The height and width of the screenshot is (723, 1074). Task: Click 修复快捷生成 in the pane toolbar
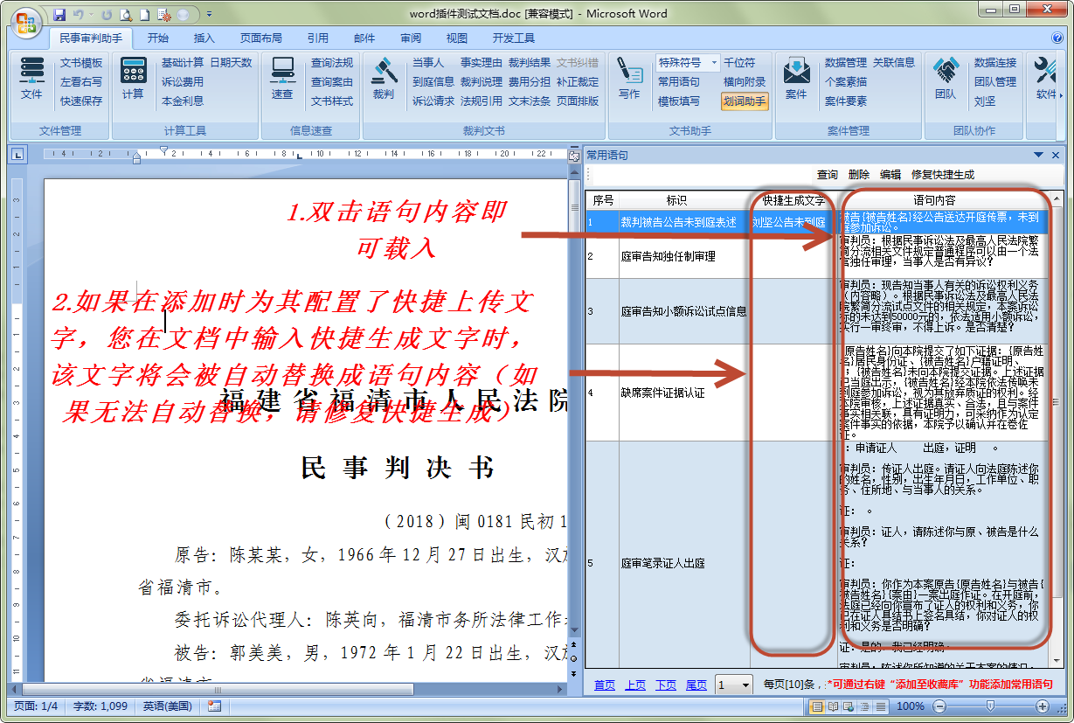pyautogui.click(x=943, y=175)
